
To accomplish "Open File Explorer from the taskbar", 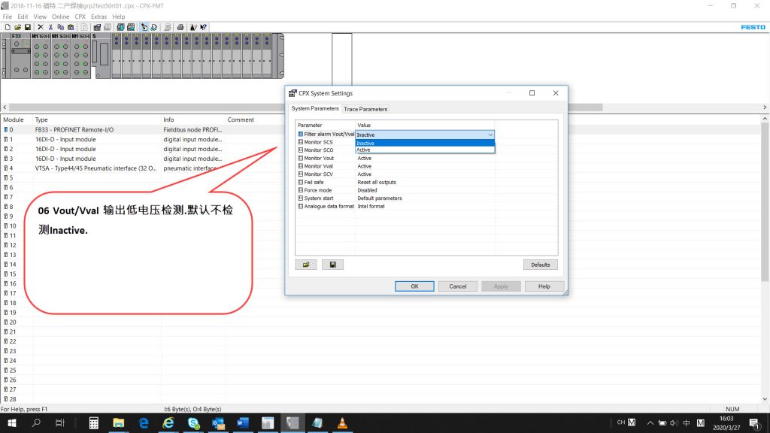I will [x=118, y=422].
